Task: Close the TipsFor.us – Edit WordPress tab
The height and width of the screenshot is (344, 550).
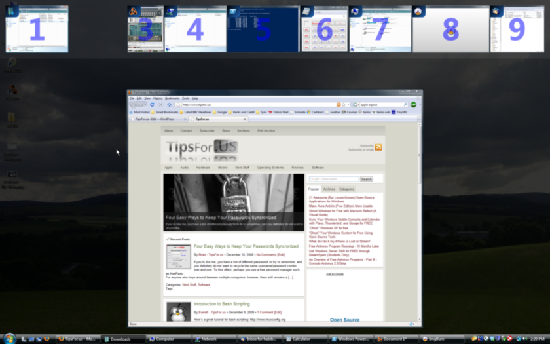Action: [185, 119]
